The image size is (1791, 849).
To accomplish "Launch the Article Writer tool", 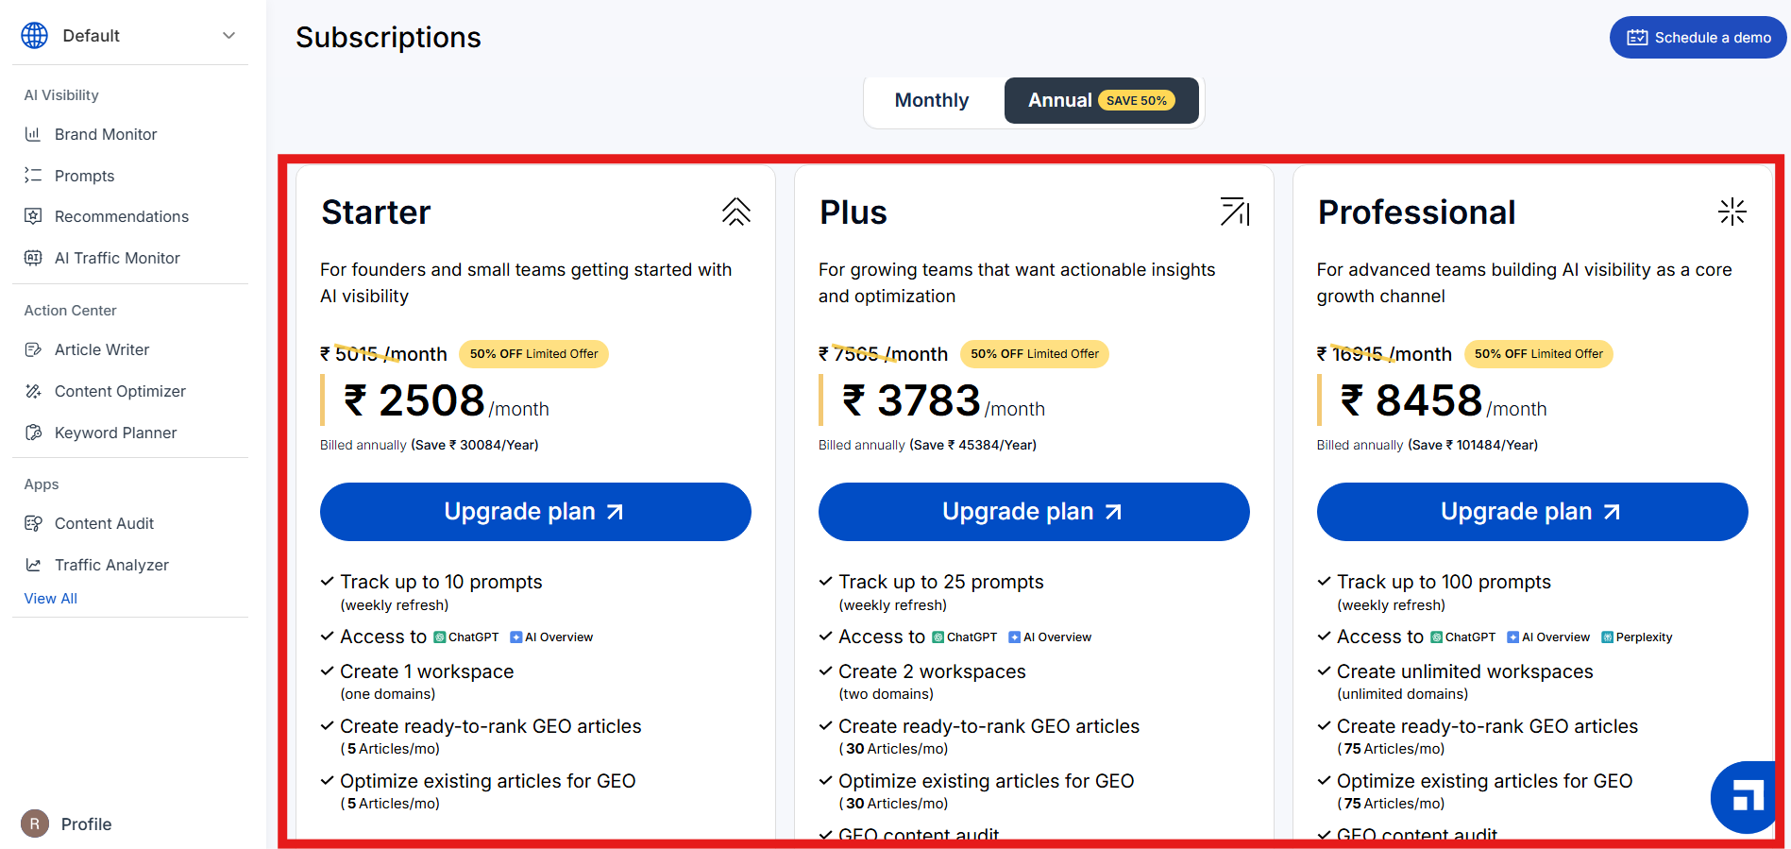I will coord(101,349).
